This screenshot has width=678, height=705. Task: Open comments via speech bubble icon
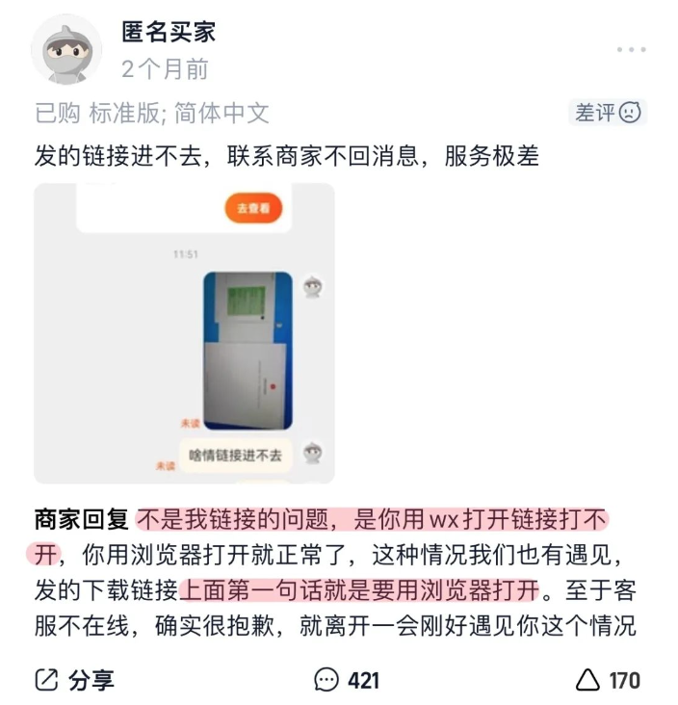(x=326, y=679)
